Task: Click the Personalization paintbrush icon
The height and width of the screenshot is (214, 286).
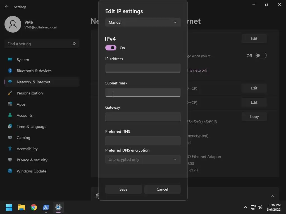Action: coord(10,93)
